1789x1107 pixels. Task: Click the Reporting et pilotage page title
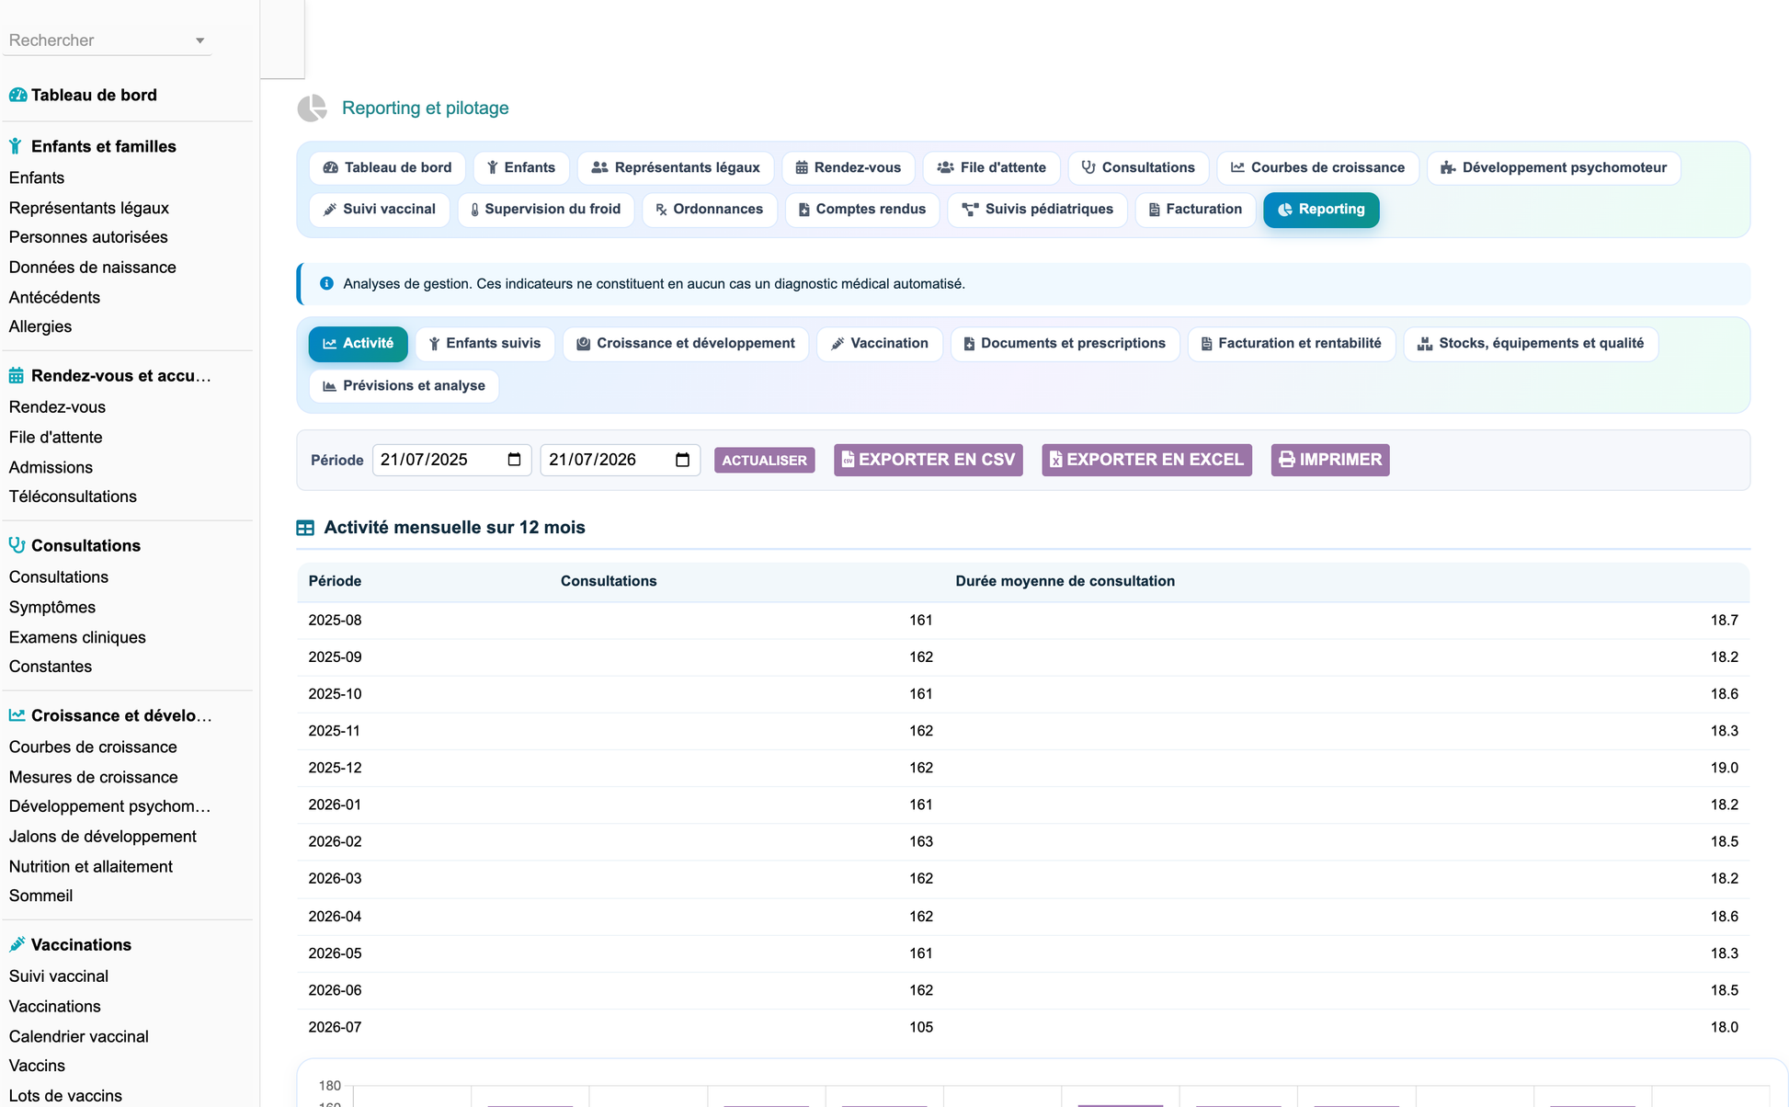[x=425, y=108]
